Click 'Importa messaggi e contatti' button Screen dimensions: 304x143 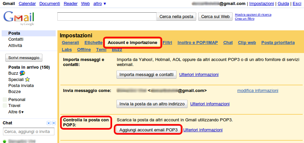click(146, 74)
